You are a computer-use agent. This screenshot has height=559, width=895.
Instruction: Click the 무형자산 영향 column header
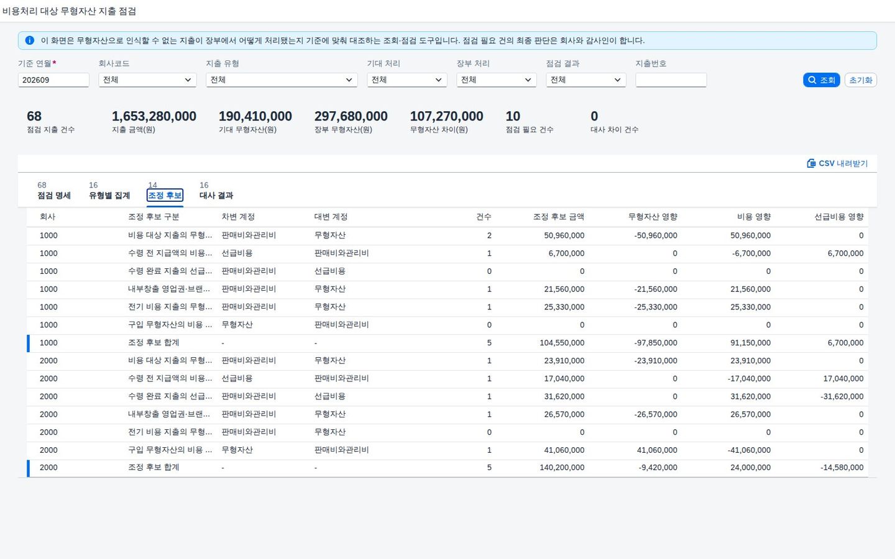click(652, 217)
